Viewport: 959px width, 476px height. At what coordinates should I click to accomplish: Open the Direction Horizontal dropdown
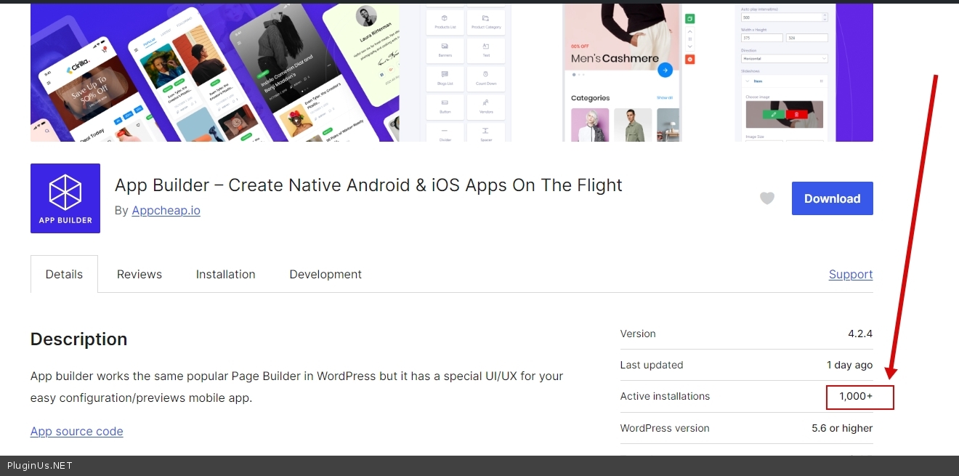coord(784,58)
